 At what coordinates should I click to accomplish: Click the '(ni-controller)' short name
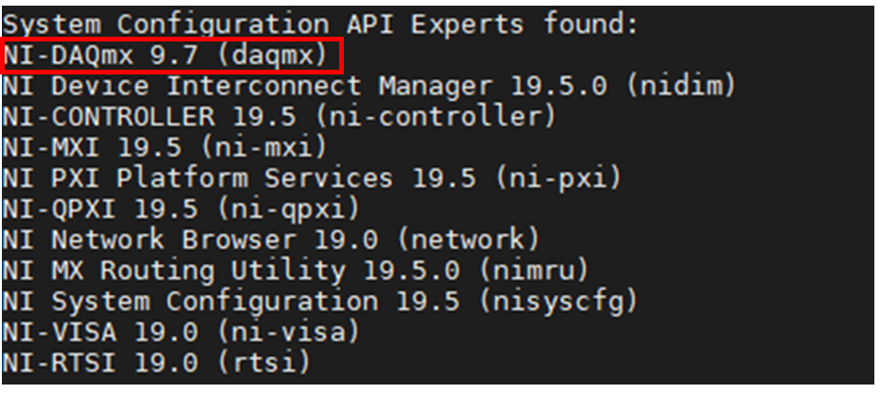(435, 117)
